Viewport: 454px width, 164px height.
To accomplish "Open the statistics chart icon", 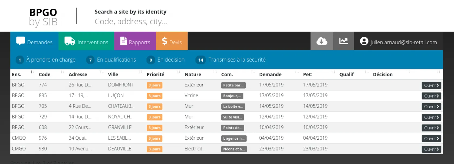I will point(343,41).
